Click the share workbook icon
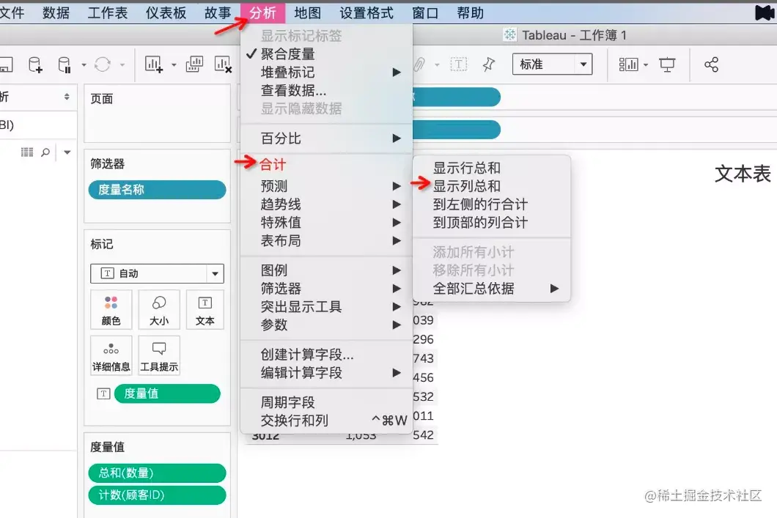 pyautogui.click(x=711, y=64)
